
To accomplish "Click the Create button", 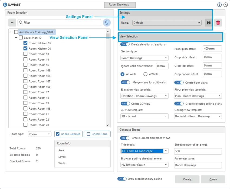I will point(187,179).
